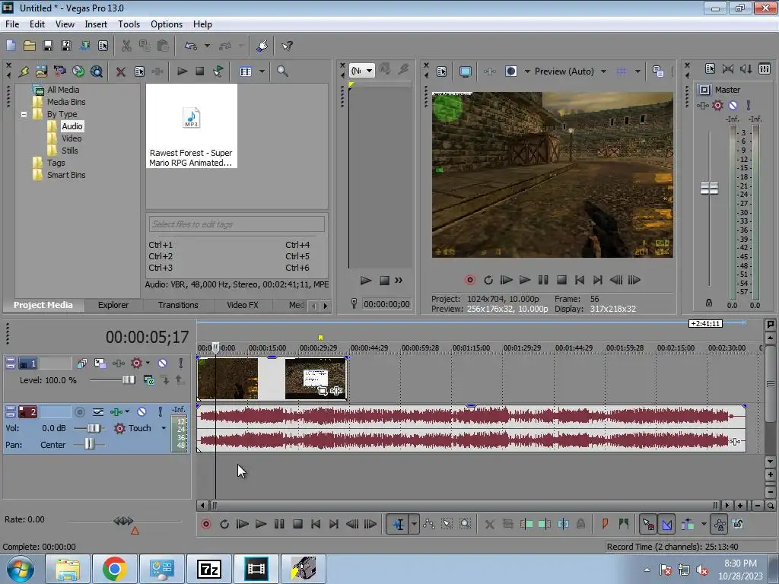
Task: Click event pan/crop icon on video clip
Action: (323, 391)
